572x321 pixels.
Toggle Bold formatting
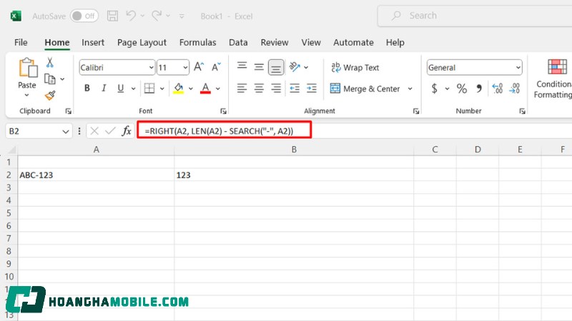87,88
